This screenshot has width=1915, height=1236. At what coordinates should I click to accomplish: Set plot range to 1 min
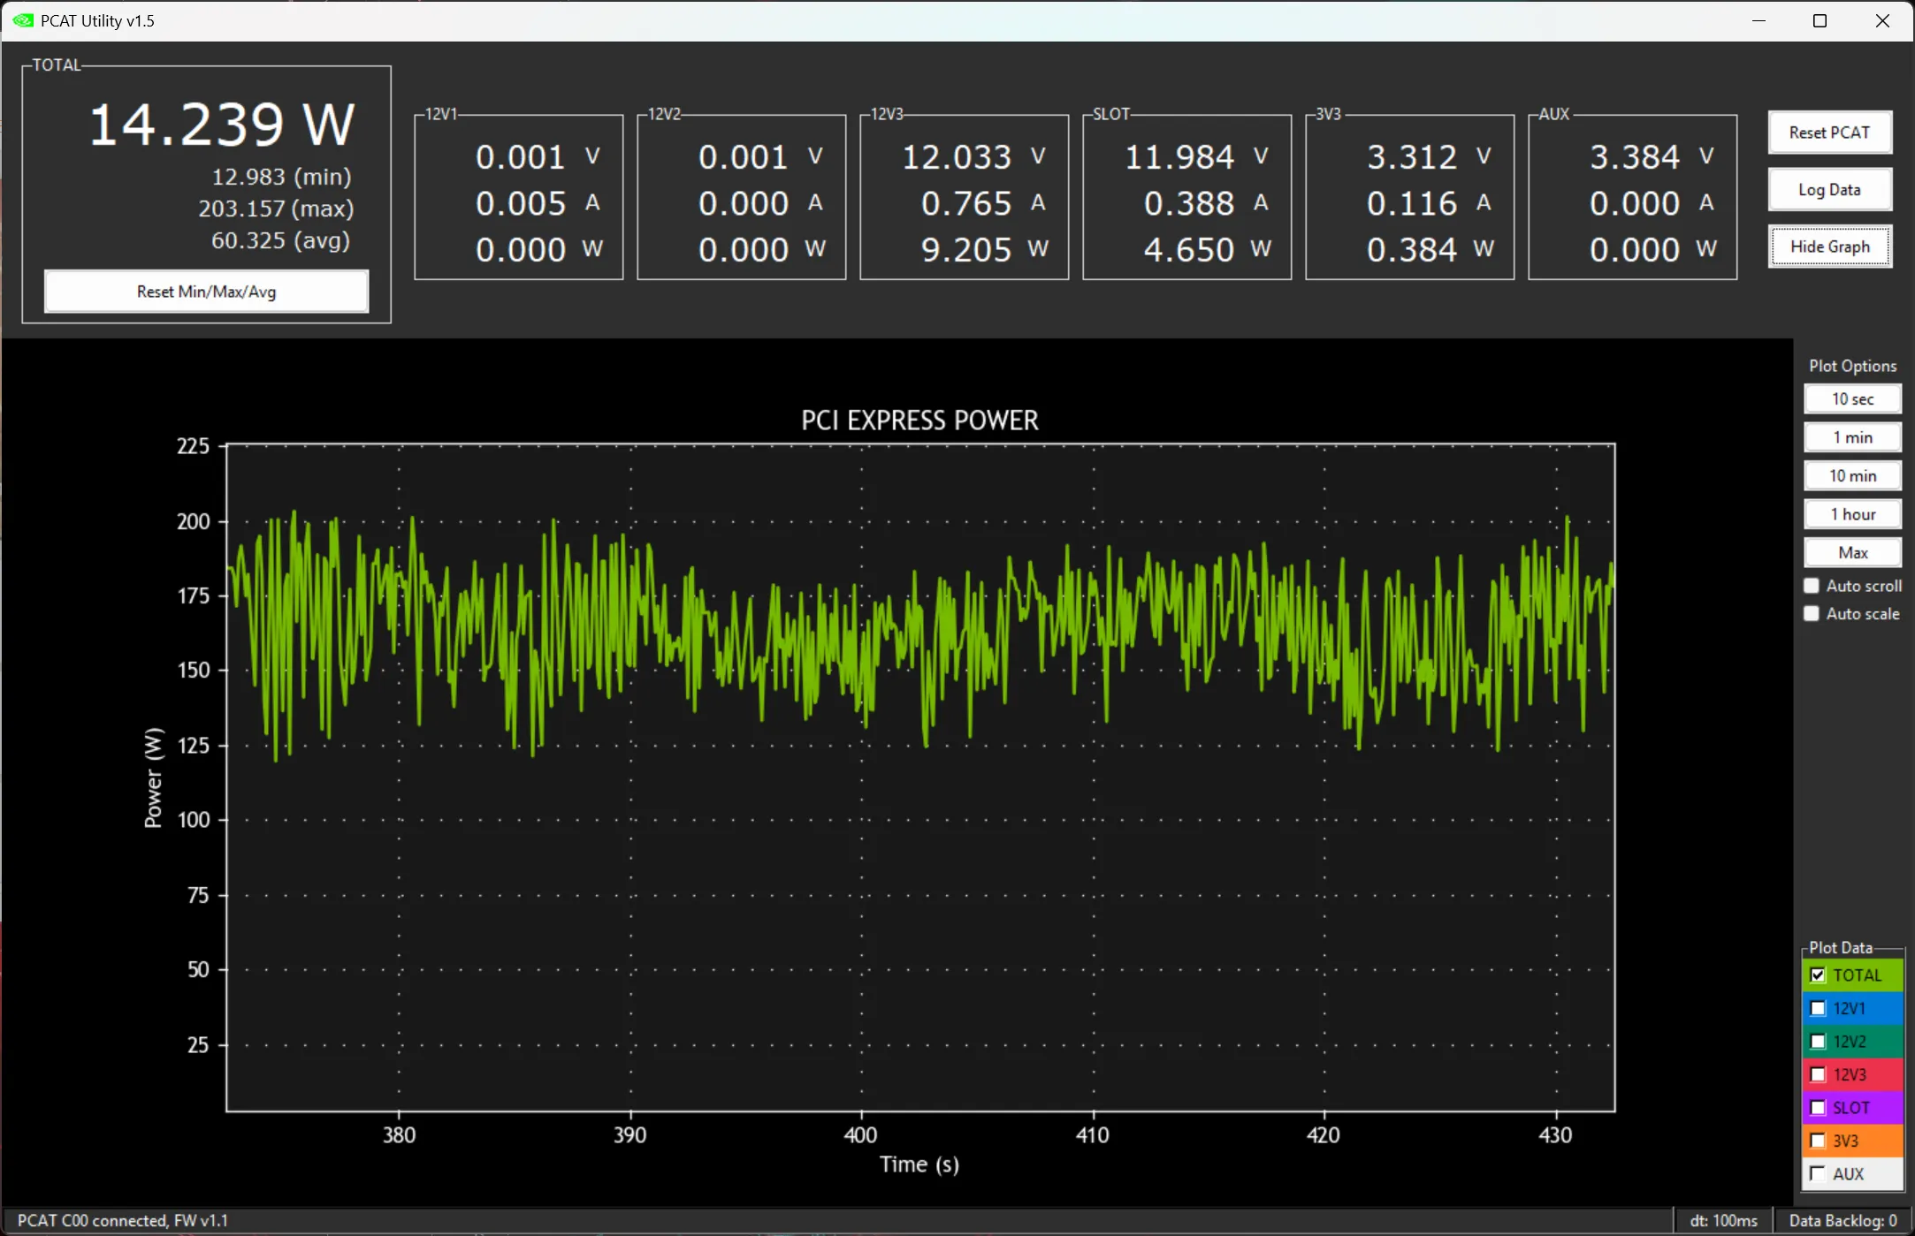tap(1852, 437)
